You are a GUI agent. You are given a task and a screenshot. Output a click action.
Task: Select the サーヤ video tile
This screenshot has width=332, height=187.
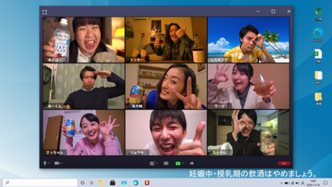pos(249,86)
